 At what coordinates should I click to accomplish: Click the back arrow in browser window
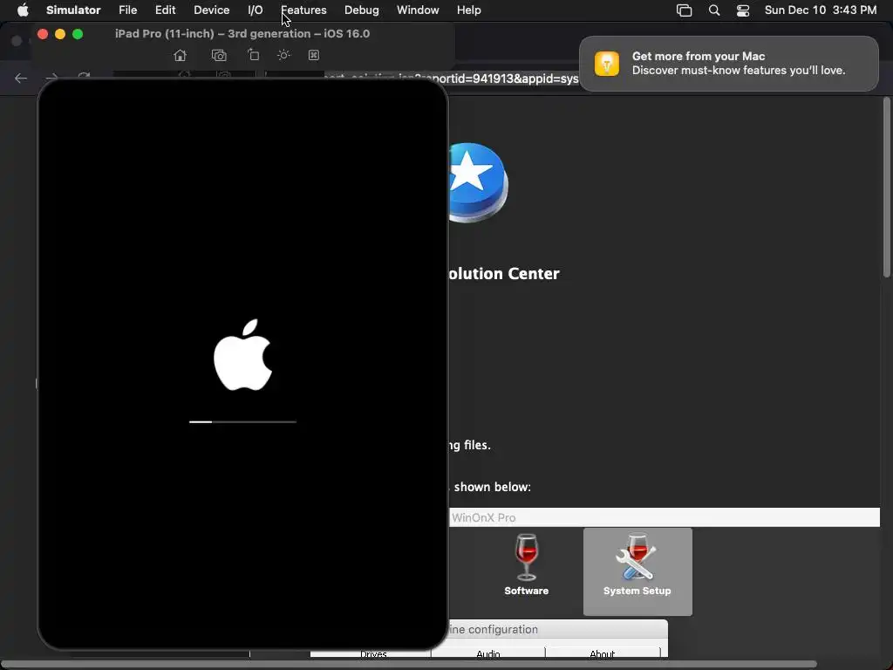coord(21,78)
